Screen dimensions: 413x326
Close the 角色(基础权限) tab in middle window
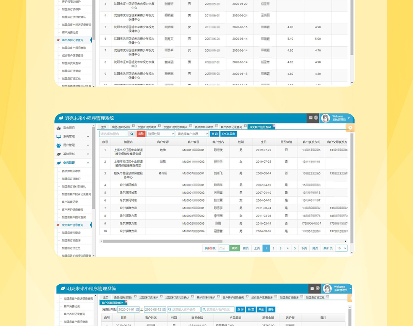133,126
